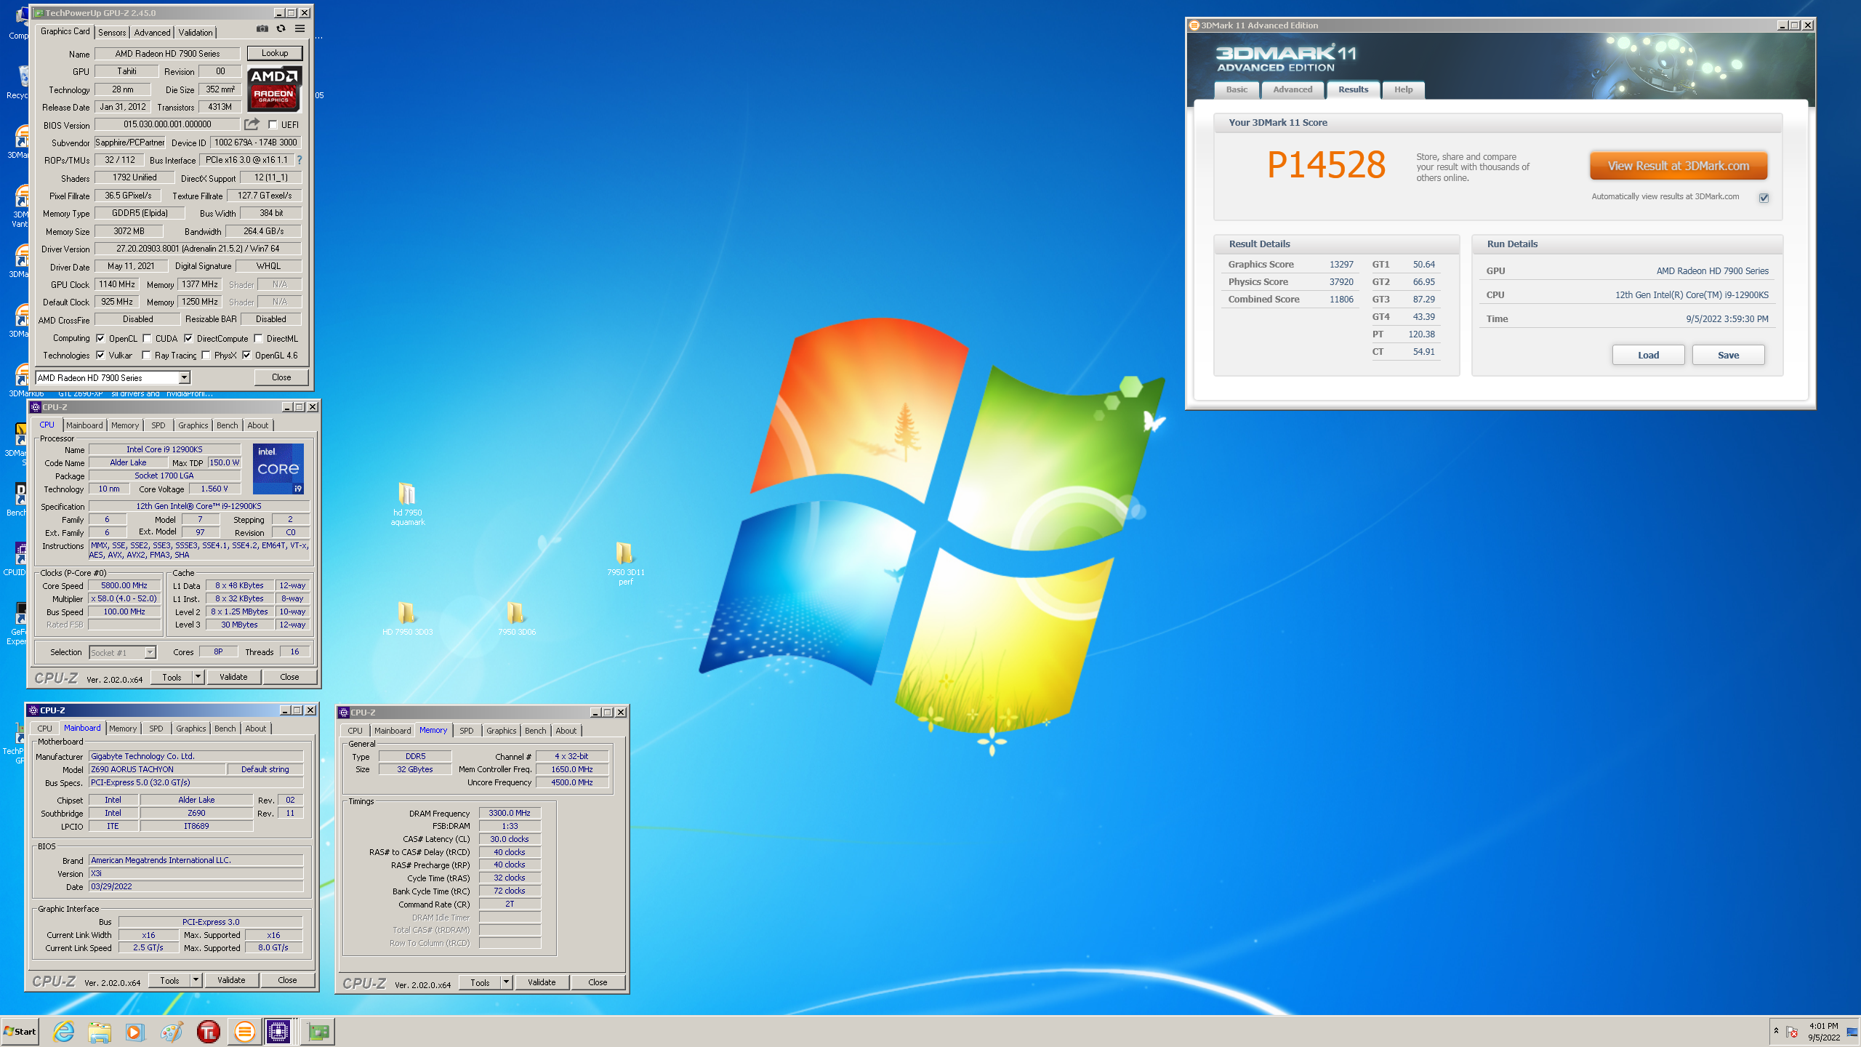Click the DRAM Frequency 3300.0 MHz value
The width and height of the screenshot is (1861, 1047).
510,813
